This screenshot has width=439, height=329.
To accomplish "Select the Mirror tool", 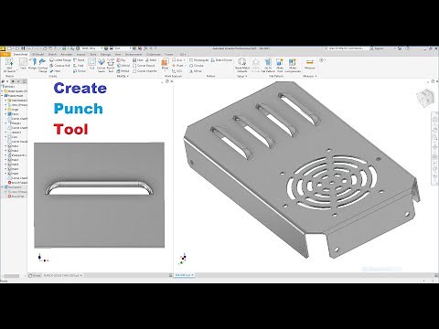I will point(196,71).
